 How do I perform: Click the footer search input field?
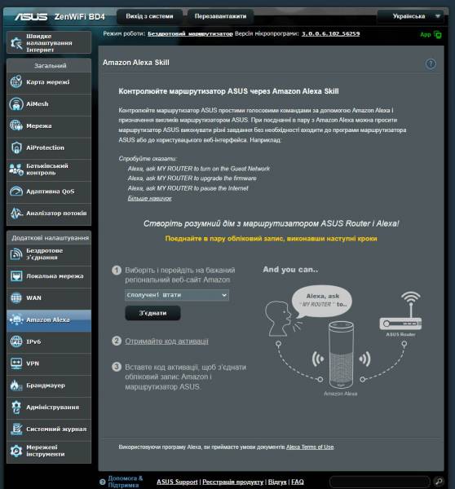pyautogui.click(x=380, y=482)
